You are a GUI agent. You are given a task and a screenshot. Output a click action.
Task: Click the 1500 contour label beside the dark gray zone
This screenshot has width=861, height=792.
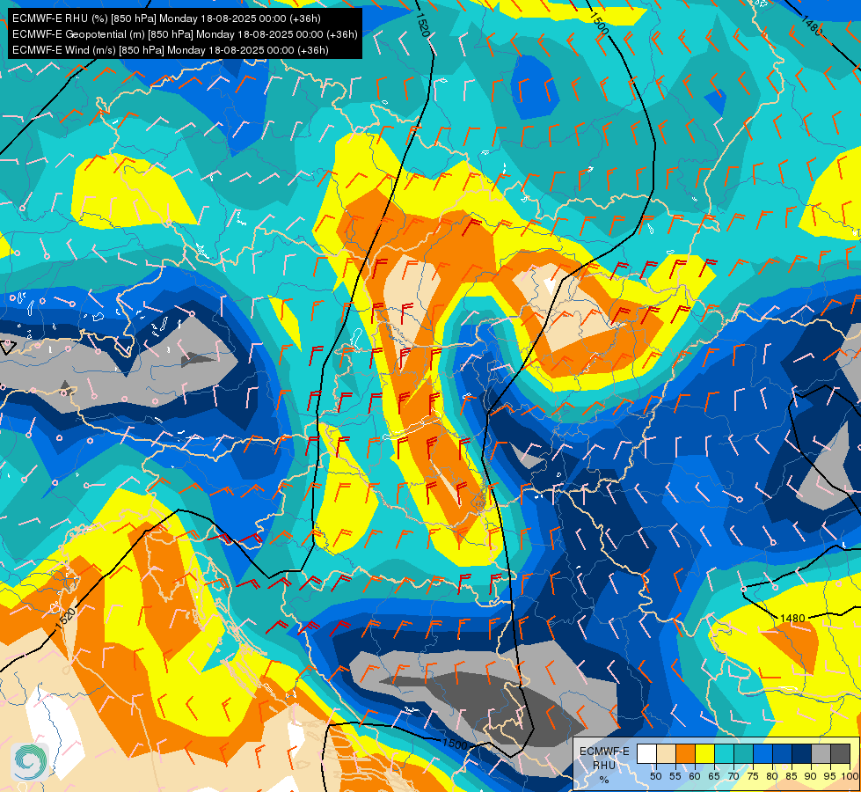pyautogui.click(x=455, y=744)
